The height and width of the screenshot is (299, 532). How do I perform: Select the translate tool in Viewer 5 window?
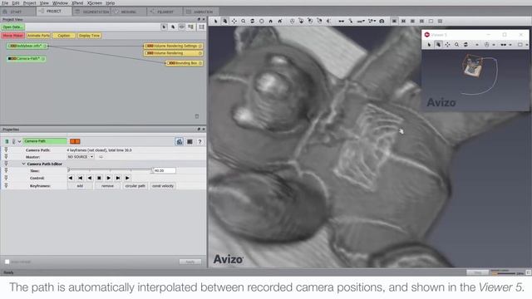[447, 44]
